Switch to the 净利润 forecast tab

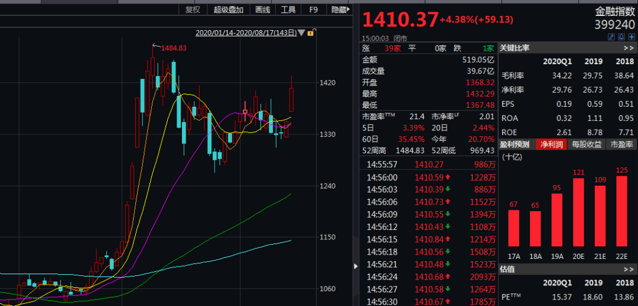[551, 144]
